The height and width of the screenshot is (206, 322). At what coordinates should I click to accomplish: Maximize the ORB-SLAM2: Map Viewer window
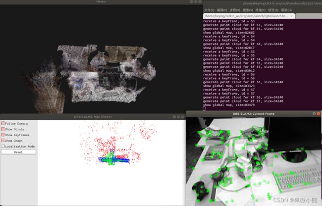click(178, 117)
